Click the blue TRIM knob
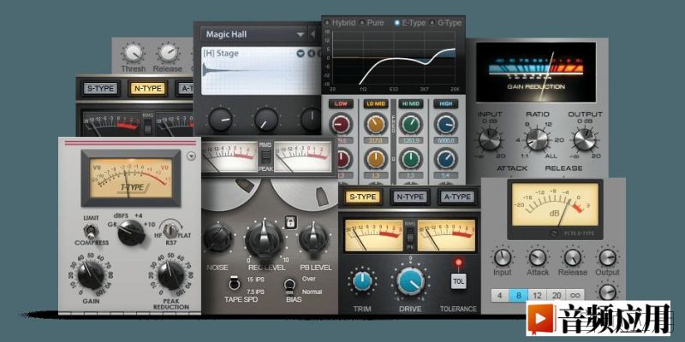This screenshot has width=685, height=342. pos(362,281)
